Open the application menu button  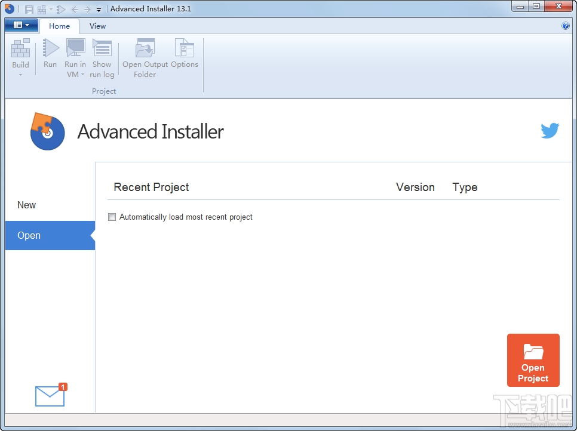pyautogui.click(x=21, y=25)
